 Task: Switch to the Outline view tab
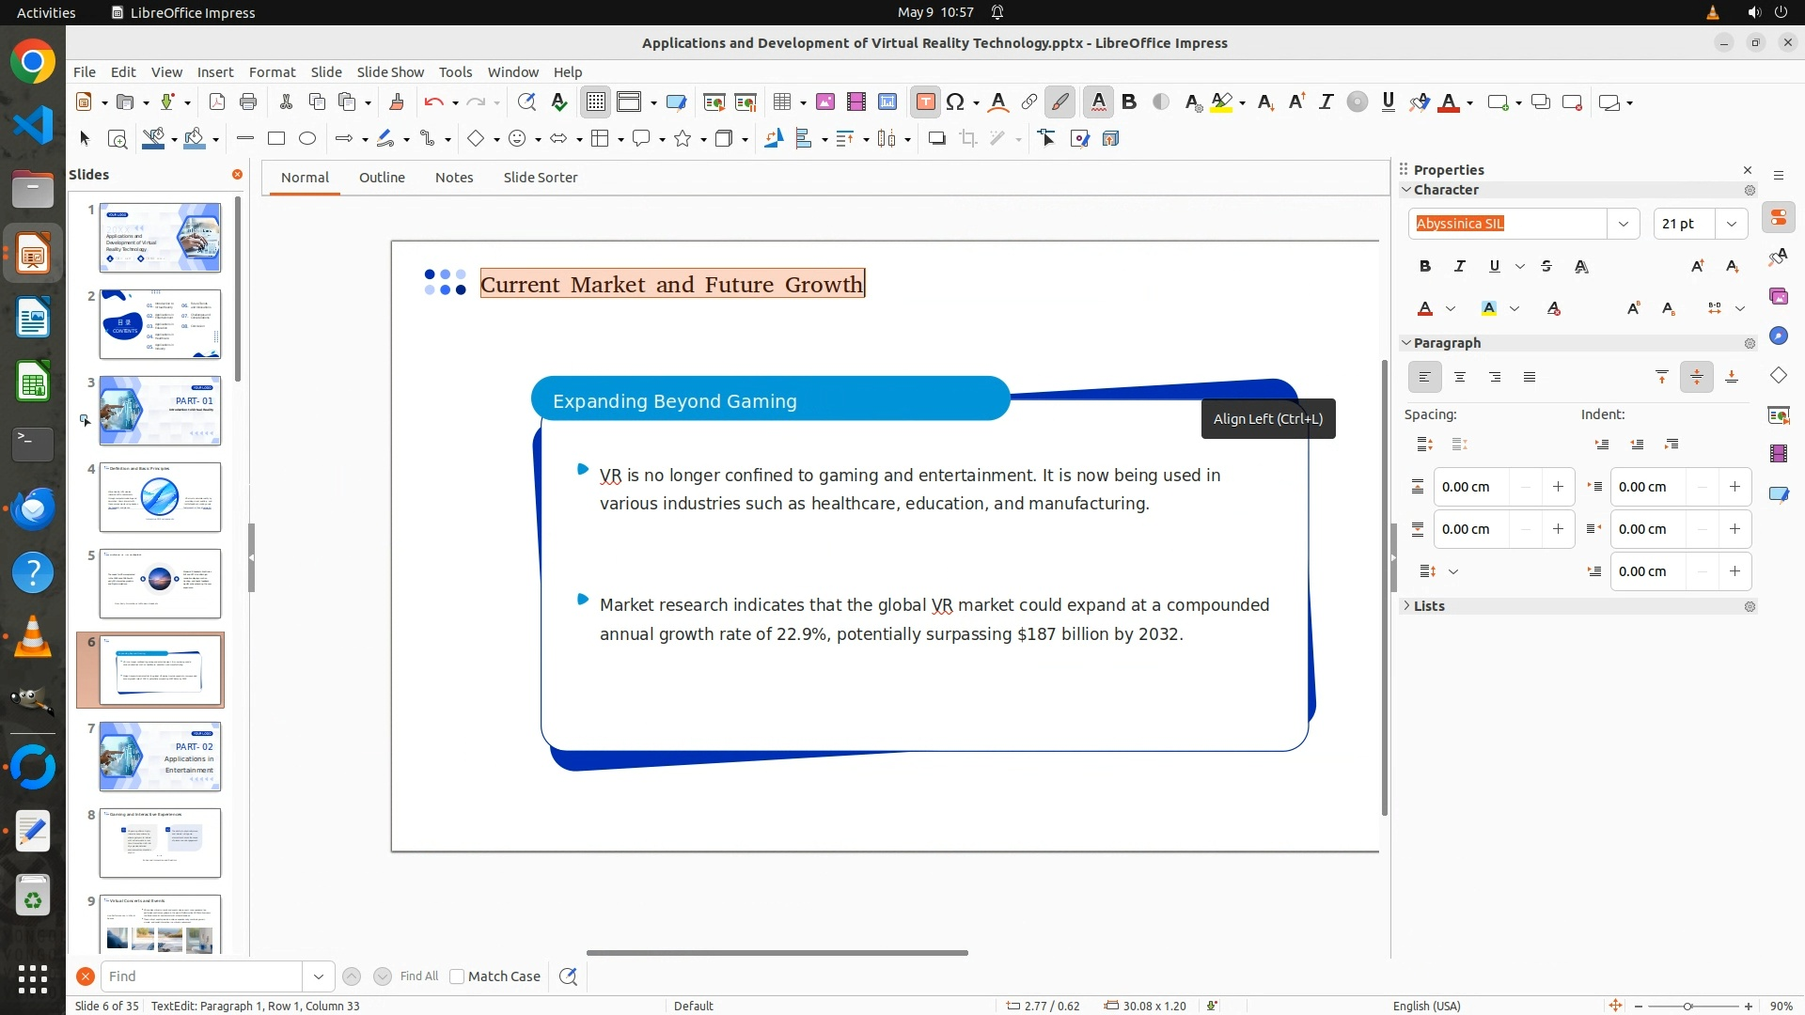(x=382, y=178)
